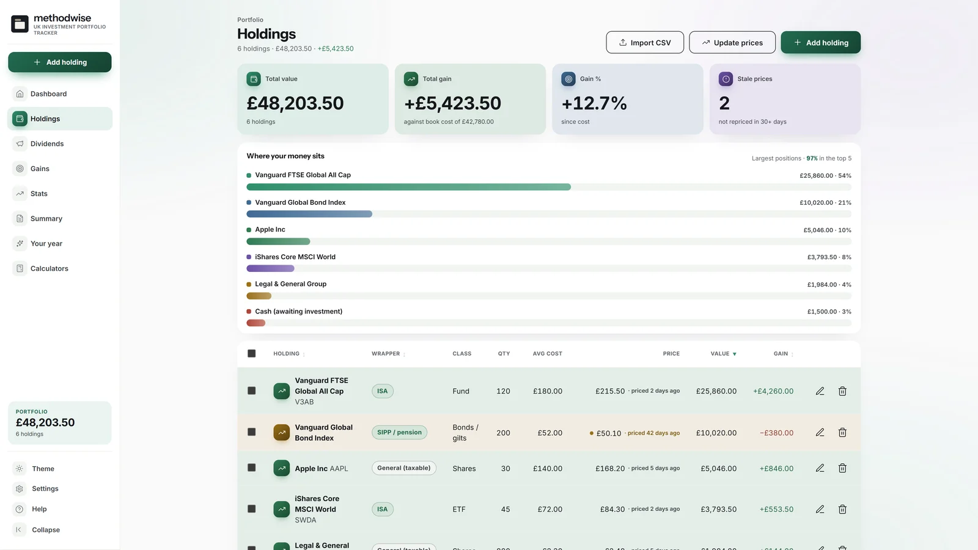Click the Import CSV button
978x550 pixels.
pos(645,43)
